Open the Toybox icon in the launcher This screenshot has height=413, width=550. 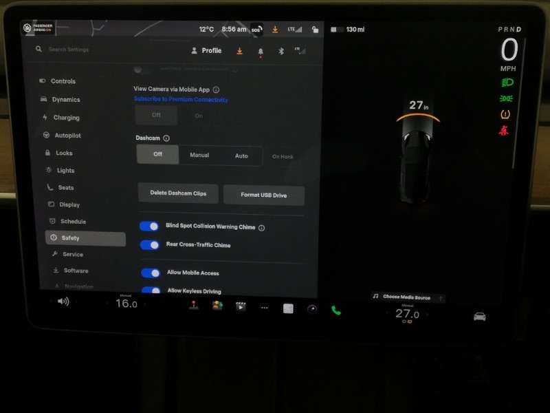click(217, 306)
